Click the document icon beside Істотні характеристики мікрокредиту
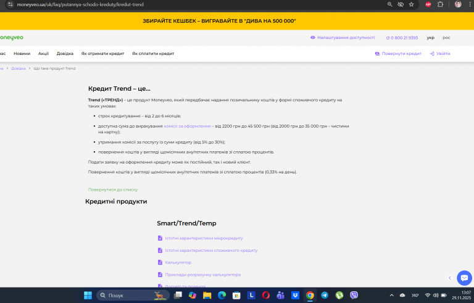Viewport: 474px width, 303px height. coord(160,238)
